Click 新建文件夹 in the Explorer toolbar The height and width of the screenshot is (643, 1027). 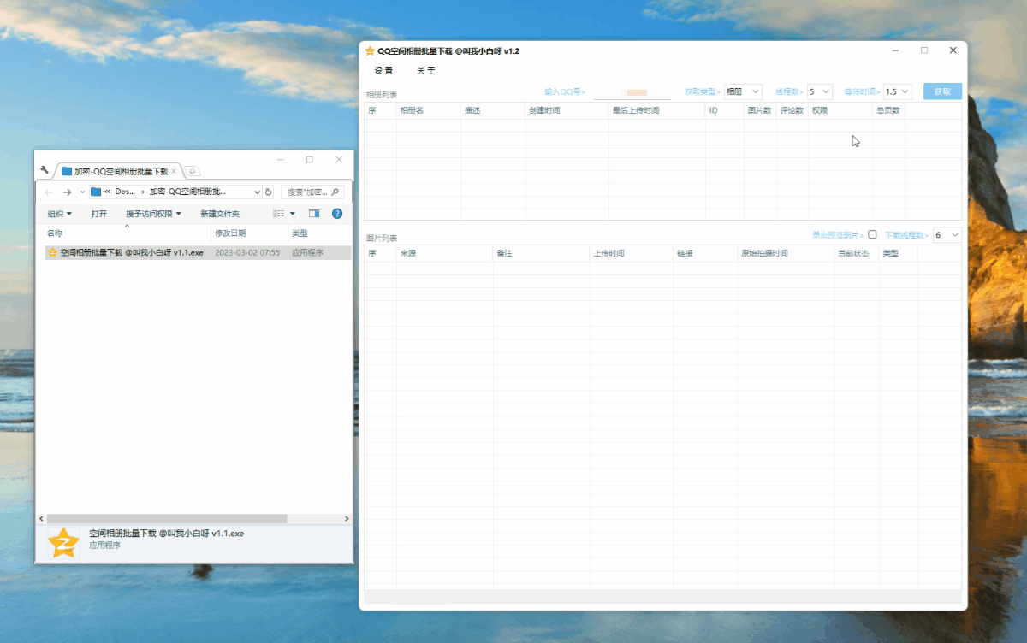220,214
